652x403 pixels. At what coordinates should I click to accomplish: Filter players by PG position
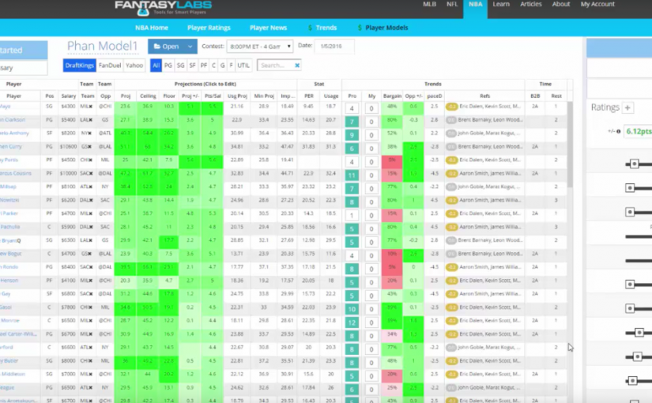click(x=168, y=66)
